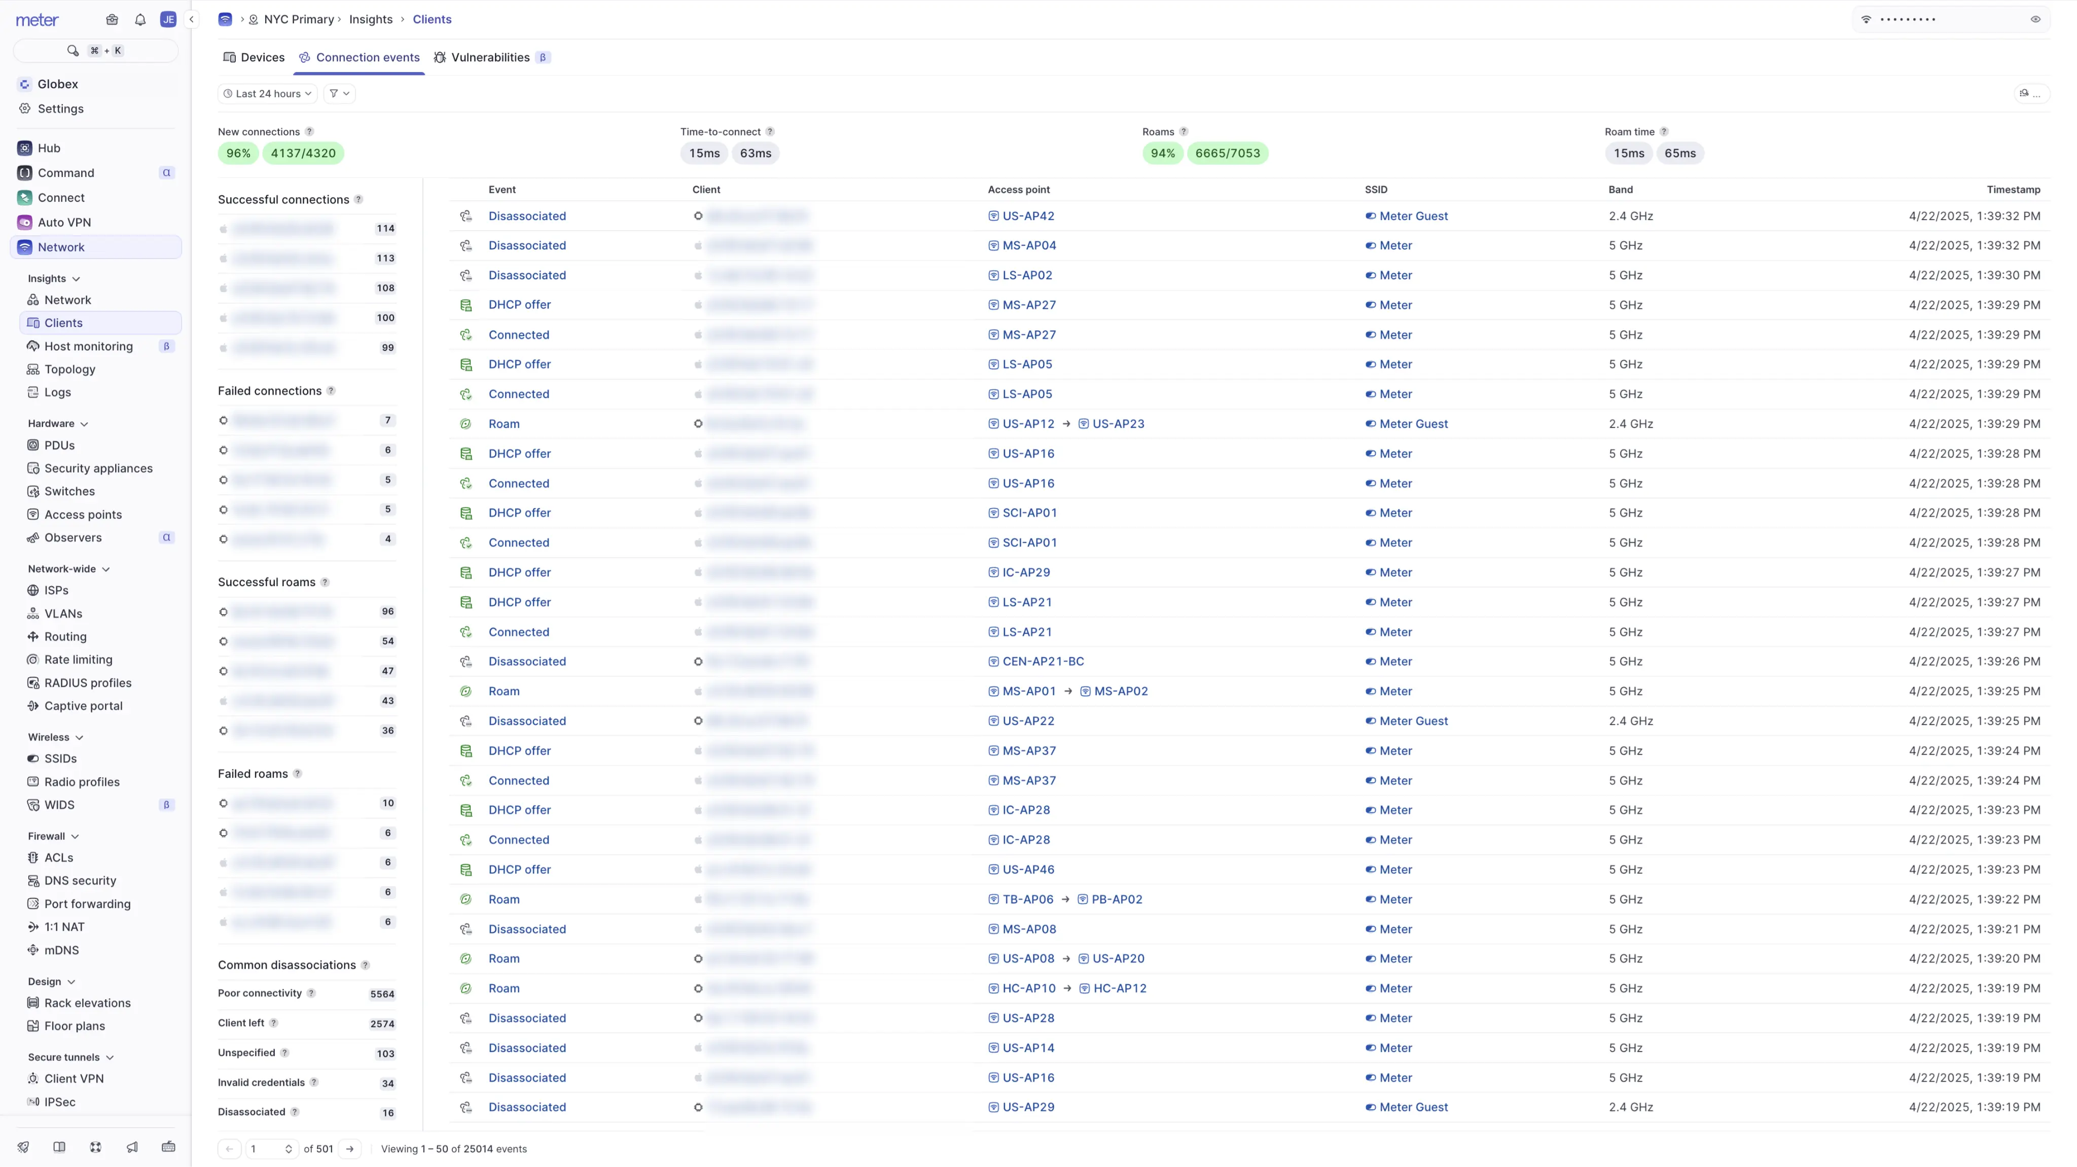Click help icon next to Roam time
Screen dimensions: 2077x1167
pos(1664,131)
